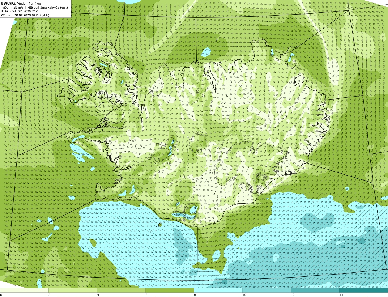Click the 12–14 m/s teal legend swatch

click(x=315, y=290)
